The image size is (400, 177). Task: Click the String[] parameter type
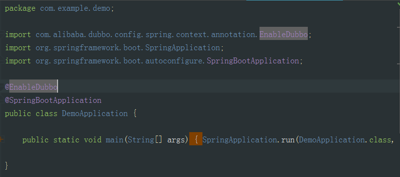tap(145, 140)
